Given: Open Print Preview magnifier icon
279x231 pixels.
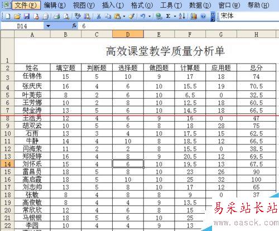Looking at the screenshot, I should pyautogui.click(x=66, y=16).
